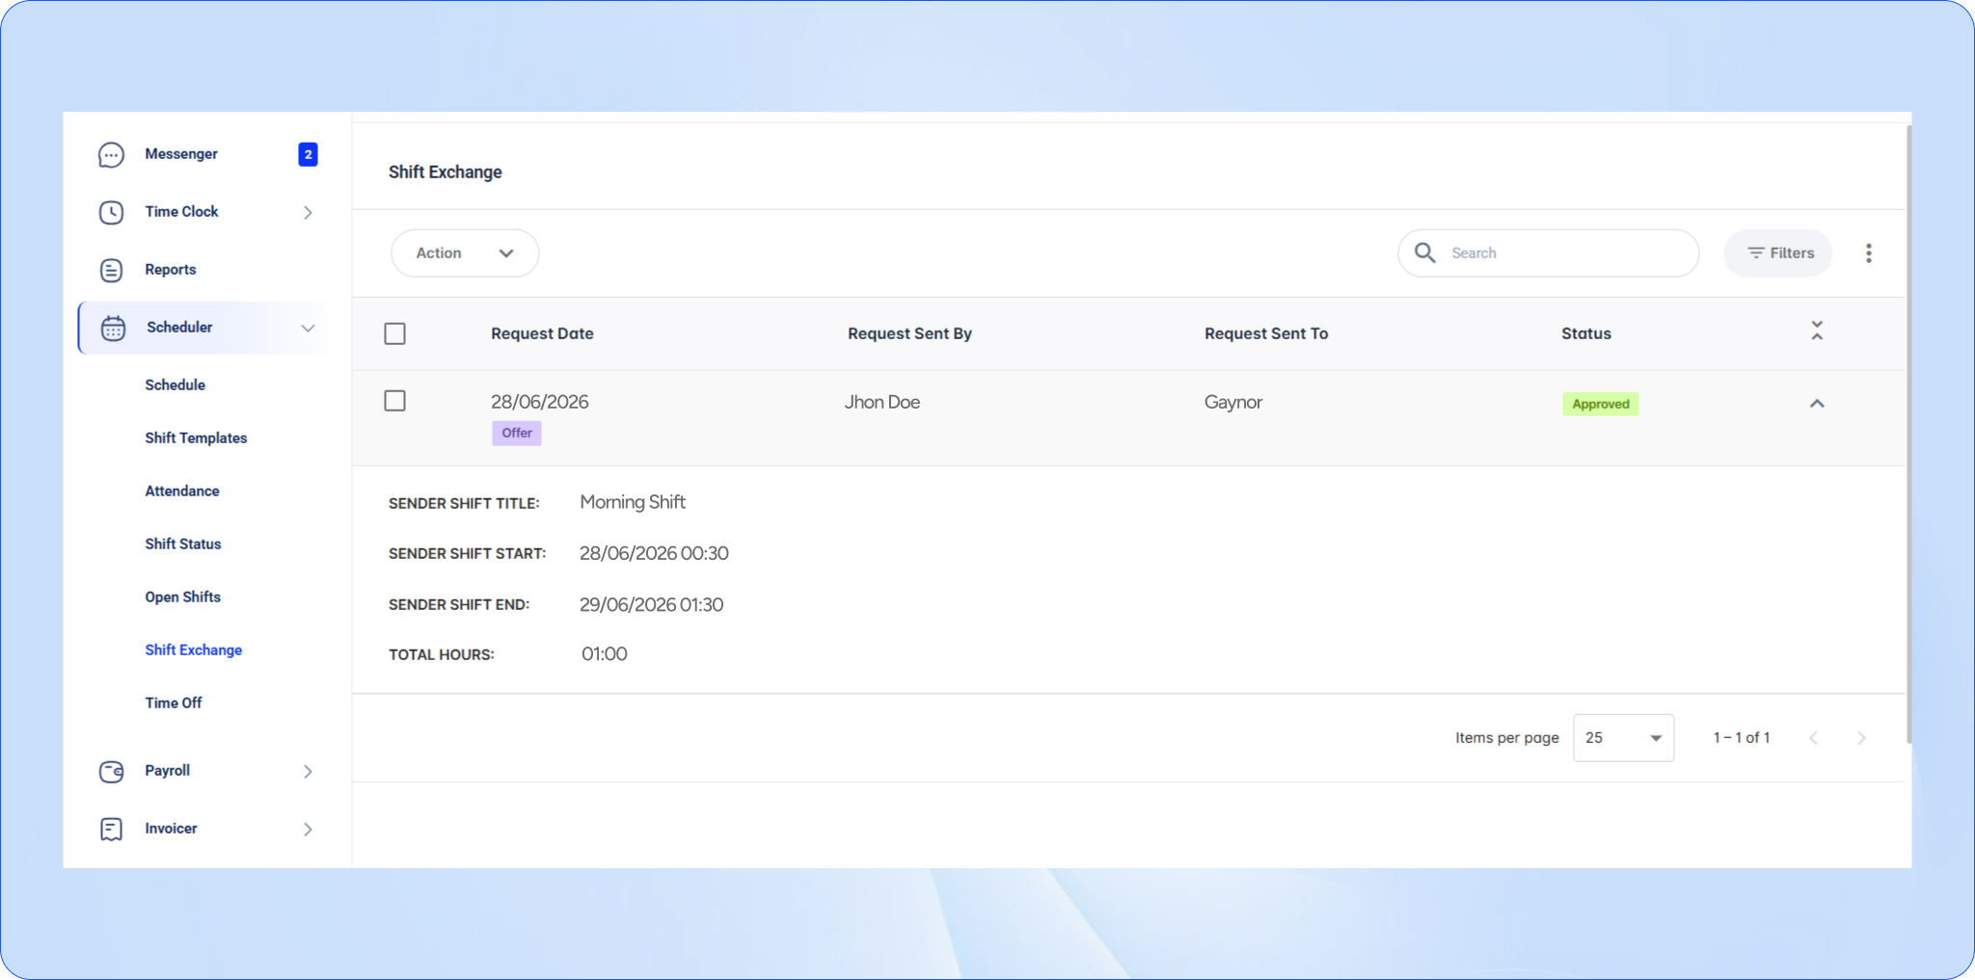Image resolution: width=1975 pixels, height=980 pixels.
Task: Click the Reports document icon
Action: [111, 270]
